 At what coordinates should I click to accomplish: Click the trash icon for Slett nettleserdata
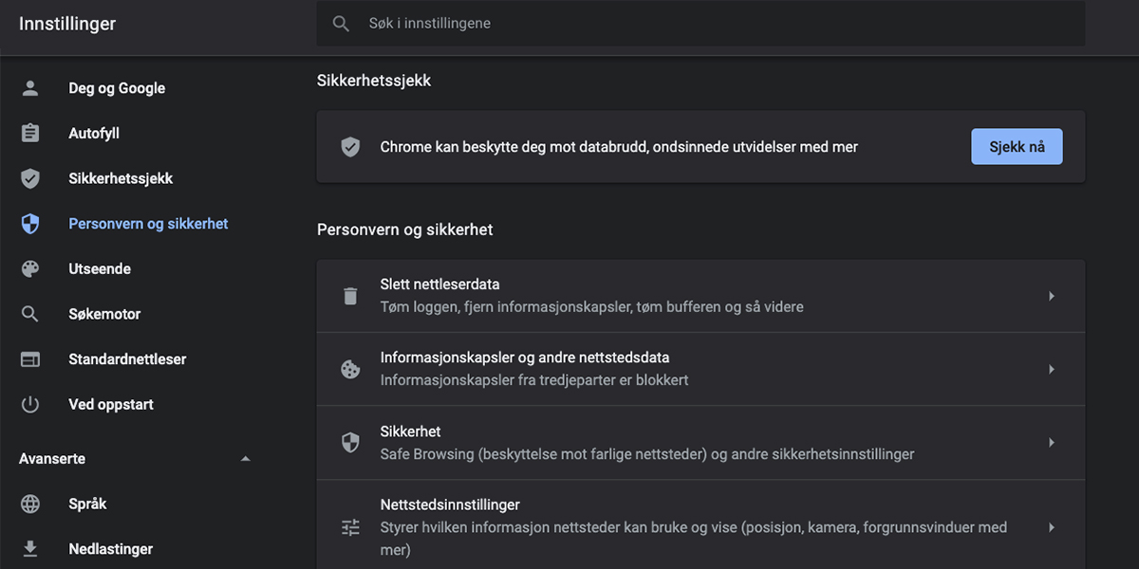(x=350, y=296)
